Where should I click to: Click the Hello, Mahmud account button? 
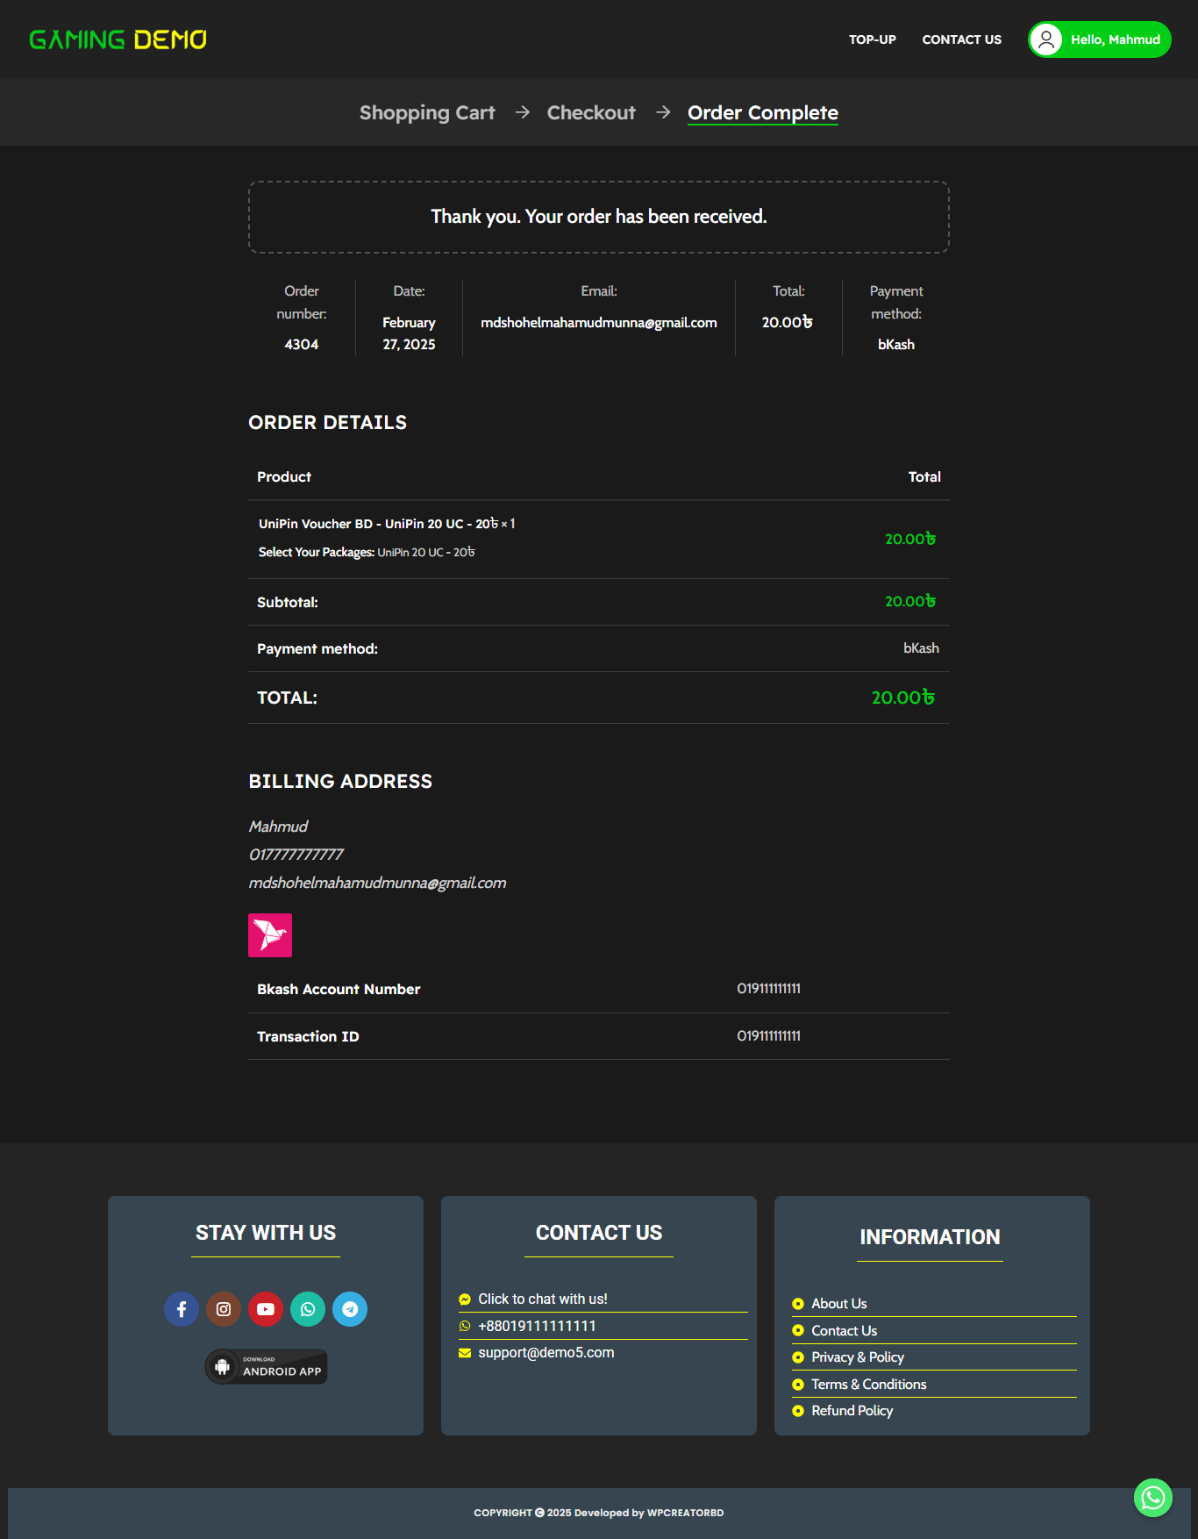click(x=1100, y=39)
